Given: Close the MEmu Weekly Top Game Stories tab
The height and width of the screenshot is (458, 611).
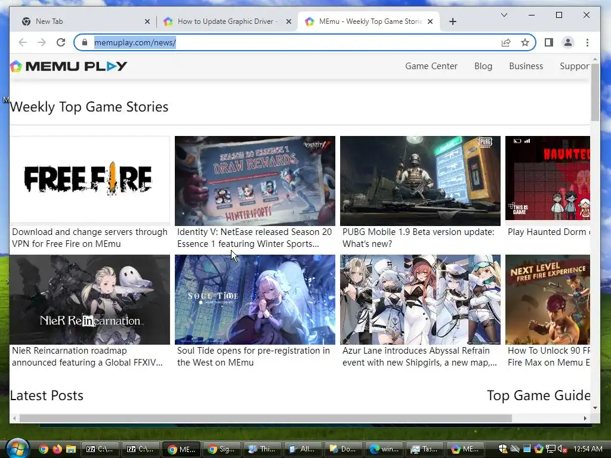Looking at the screenshot, I should (x=430, y=21).
